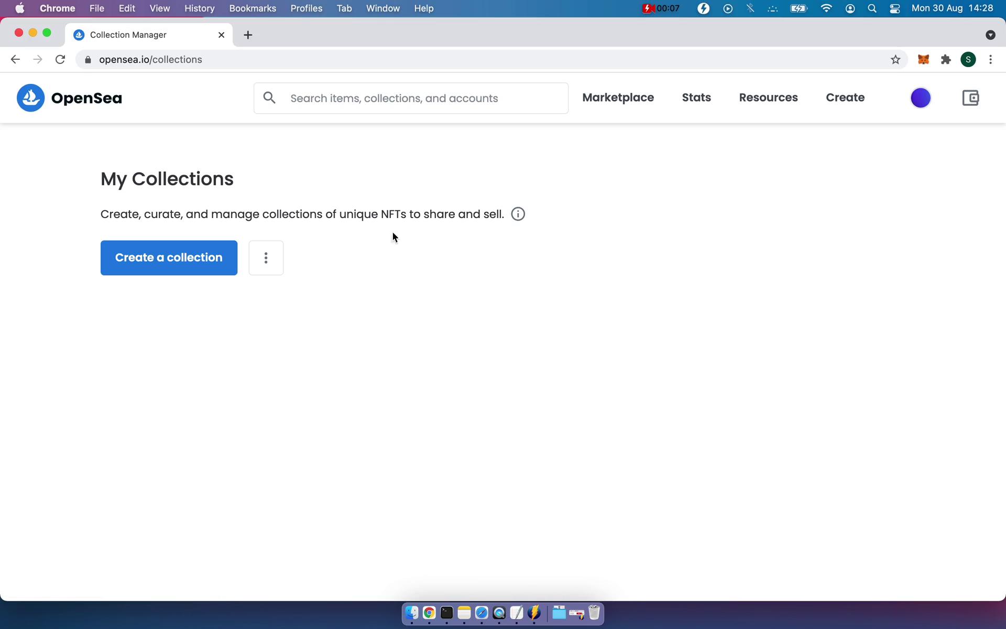
Task: Click the Create navigation link
Action: pyautogui.click(x=845, y=98)
